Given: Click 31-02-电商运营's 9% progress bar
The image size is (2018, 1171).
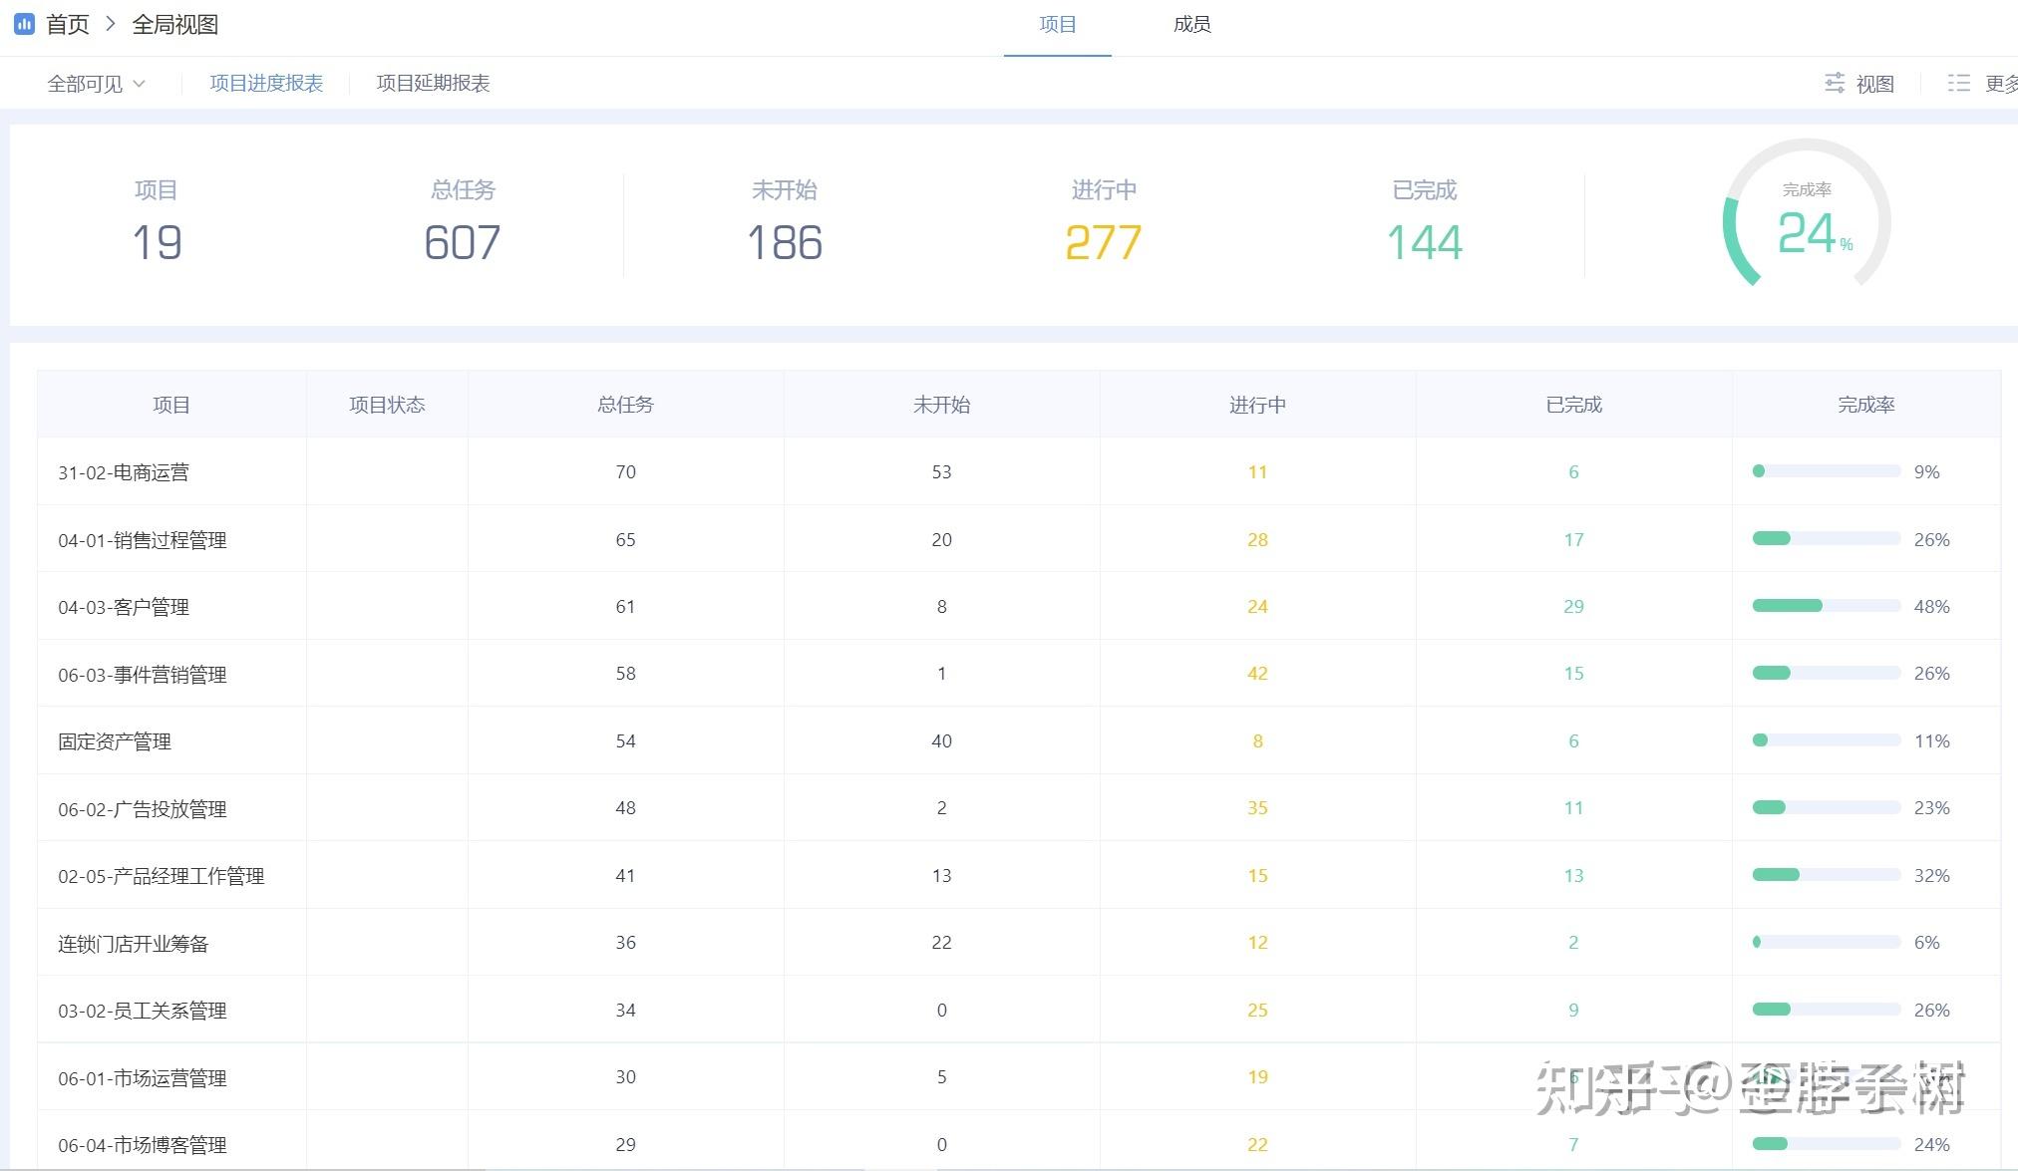Looking at the screenshot, I should coord(1826,471).
